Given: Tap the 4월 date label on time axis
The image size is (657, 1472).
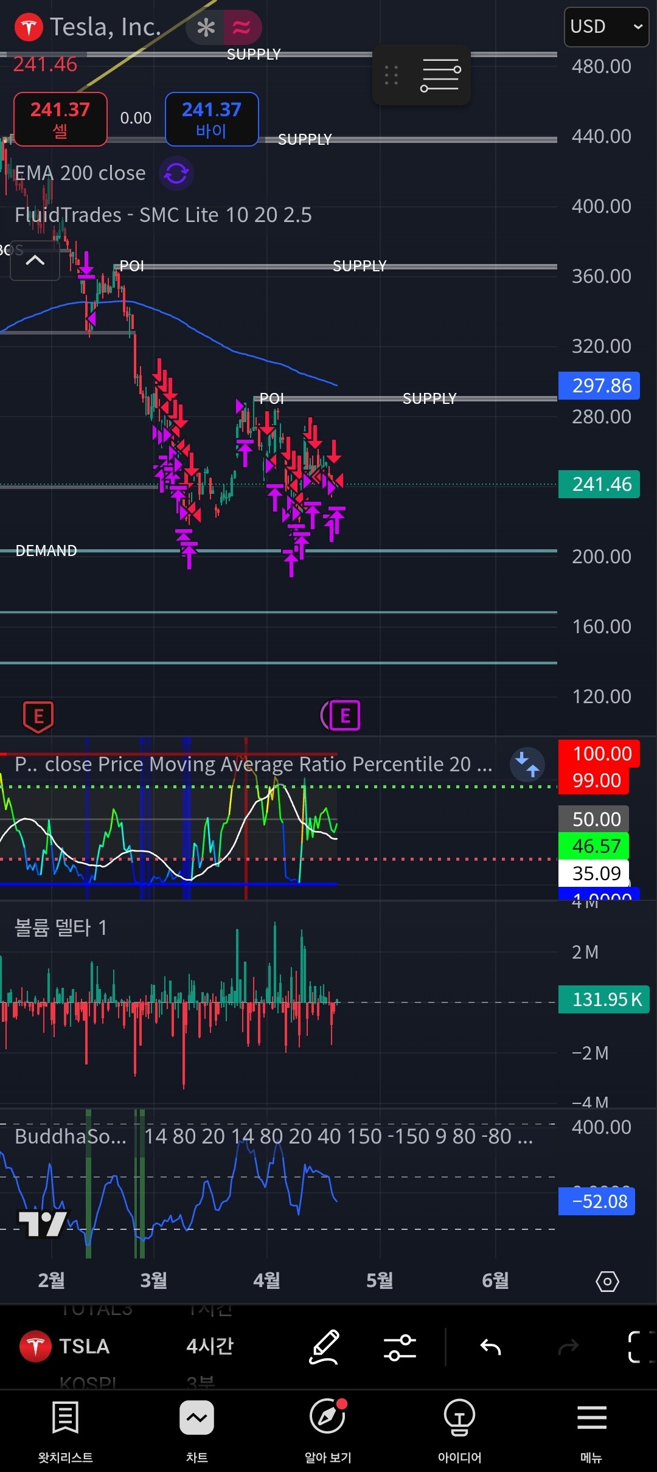Looking at the screenshot, I should tap(266, 1280).
